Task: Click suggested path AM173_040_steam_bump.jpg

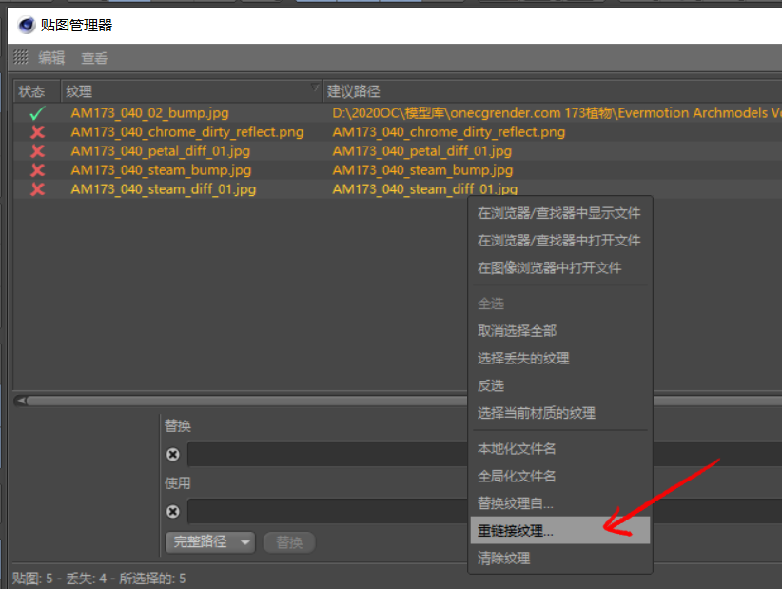Action: click(x=422, y=170)
